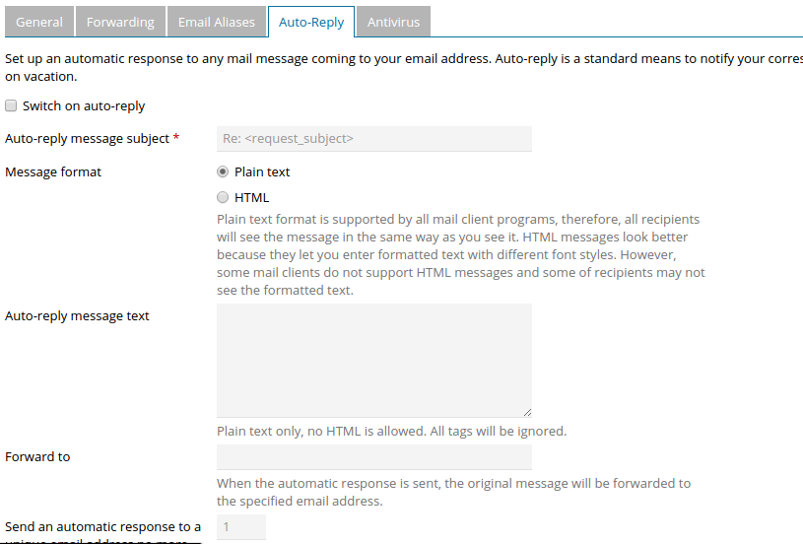Click the auto-reply message subject field
The height and width of the screenshot is (544, 803).
tap(374, 139)
